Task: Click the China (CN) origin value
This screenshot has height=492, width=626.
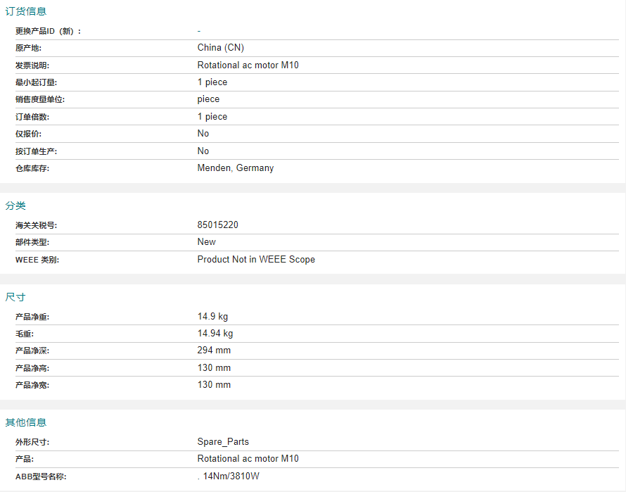Action: pos(221,48)
